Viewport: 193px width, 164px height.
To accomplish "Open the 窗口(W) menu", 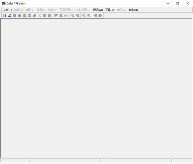I will [121, 10].
